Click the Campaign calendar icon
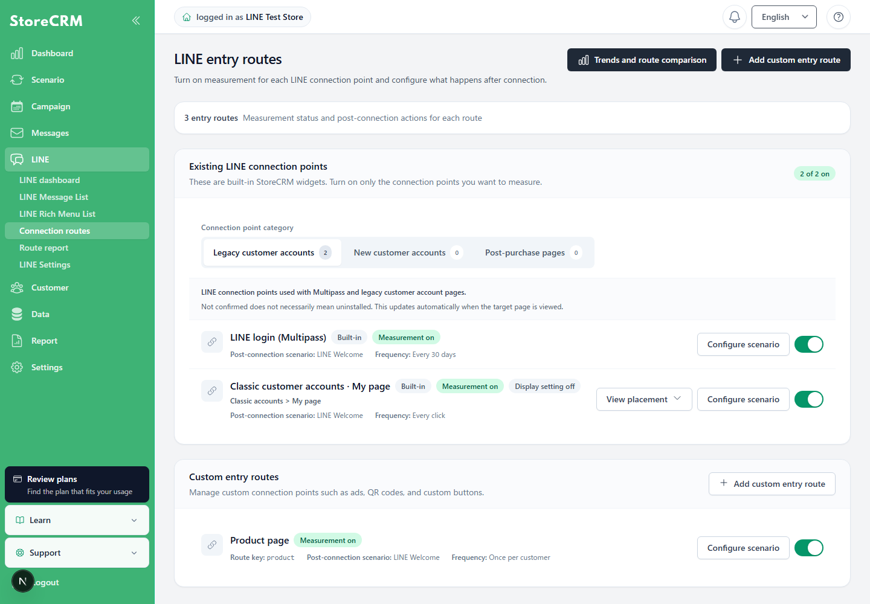 point(17,106)
